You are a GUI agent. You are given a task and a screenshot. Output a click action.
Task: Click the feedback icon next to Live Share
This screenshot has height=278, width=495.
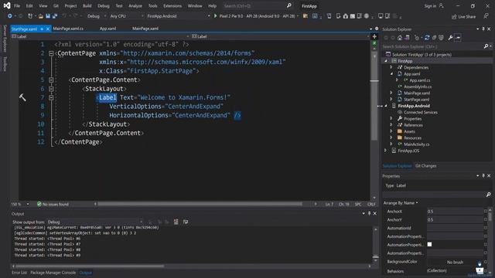point(486,16)
